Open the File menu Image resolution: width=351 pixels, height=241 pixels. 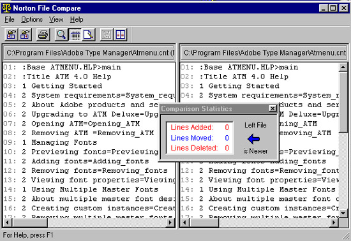click(x=10, y=20)
